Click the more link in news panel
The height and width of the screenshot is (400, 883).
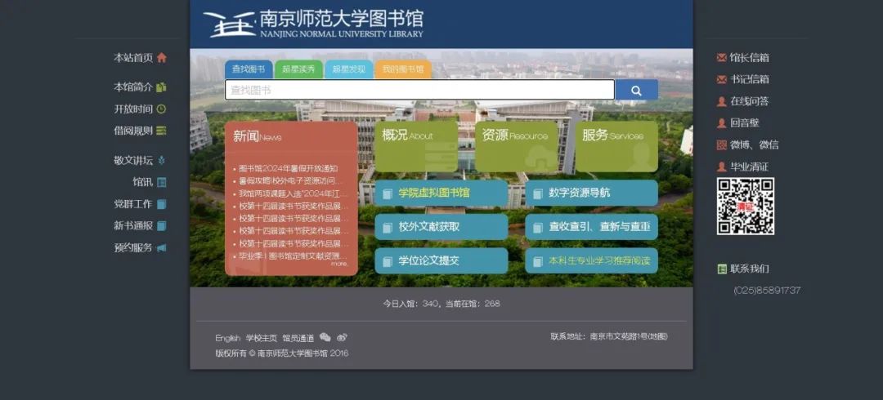tap(339, 264)
